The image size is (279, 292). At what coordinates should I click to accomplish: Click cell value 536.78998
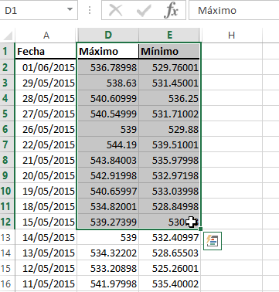tap(108, 67)
